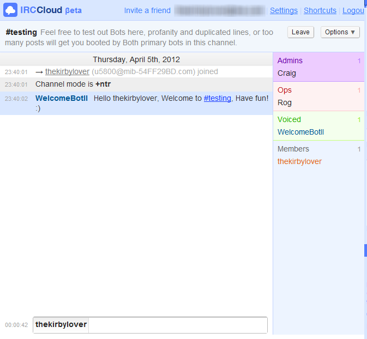Click thekirbylover nickname in the join message
Viewport: 367px width, 339px height.
67,71
